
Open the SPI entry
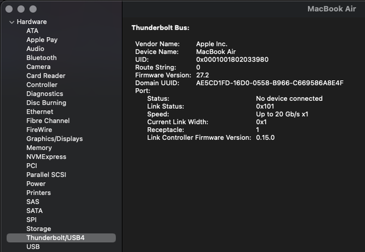pos(31,220)
